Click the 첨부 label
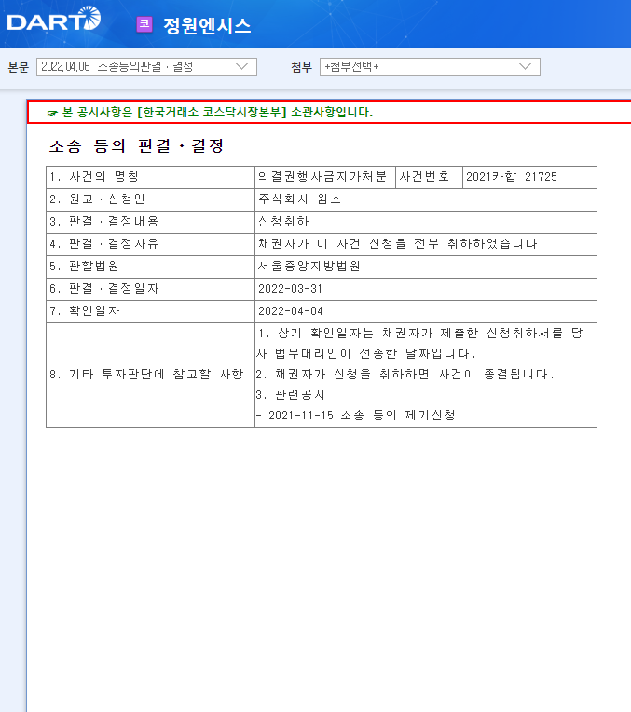Viewport: 631px width, 712px height. [302, 67]
